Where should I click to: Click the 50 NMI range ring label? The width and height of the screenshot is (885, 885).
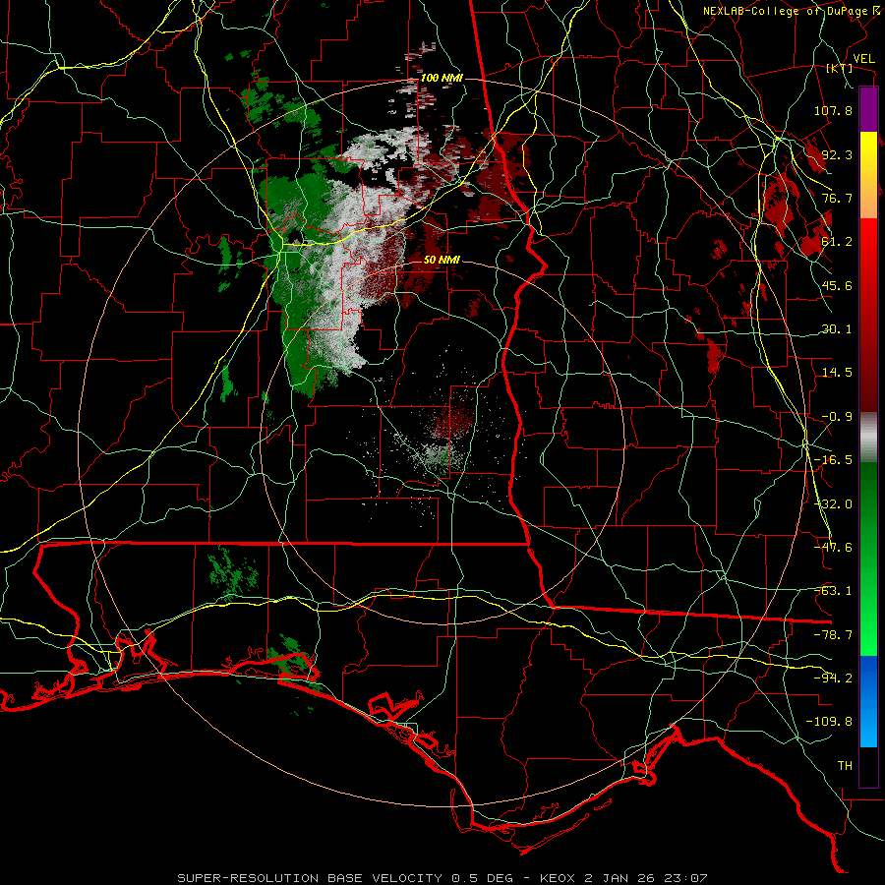[x=442, y=260]
